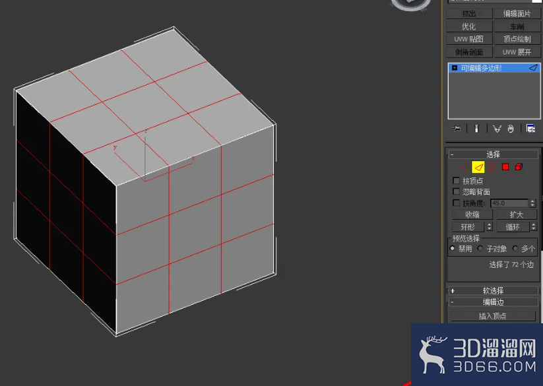
Task: Open Configure Modifier Sets icon
Action: [530, 129]
